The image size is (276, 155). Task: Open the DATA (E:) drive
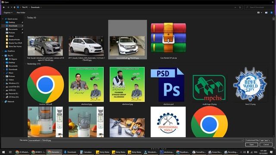pyautogui.click(x=12, y=90)
